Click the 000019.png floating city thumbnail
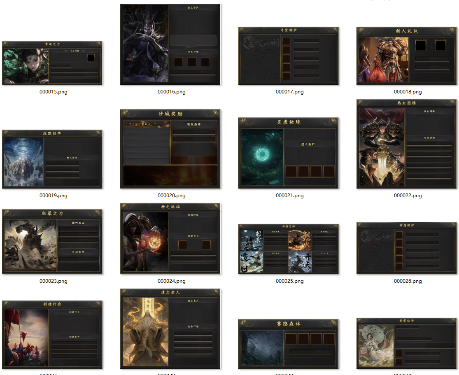The width and height of the screenshot is (459, 375). [x=52, y=159]
